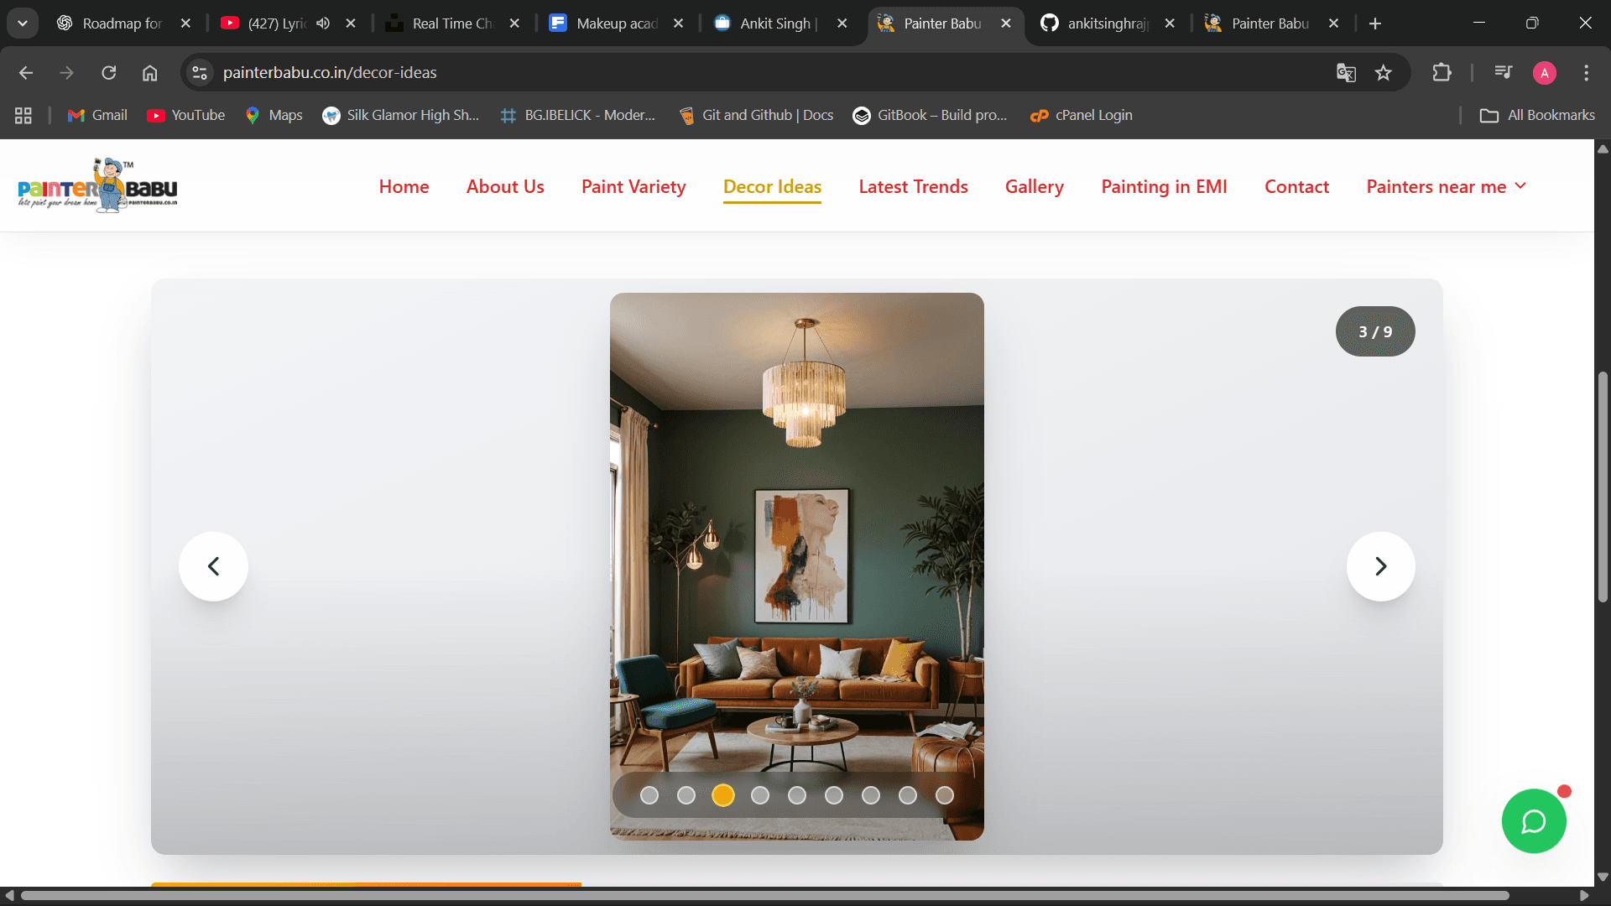Go to the browser home page icon
This screenshot has width=1611, height=906.
(x=149, y=73)
